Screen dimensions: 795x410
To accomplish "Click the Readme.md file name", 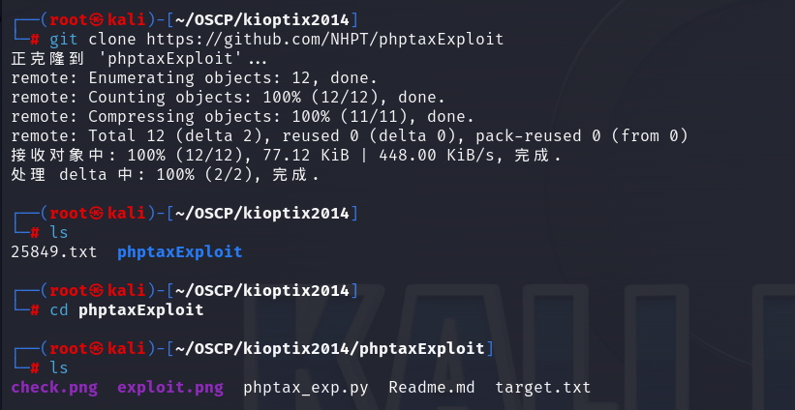I will click(x=432, y=388).
